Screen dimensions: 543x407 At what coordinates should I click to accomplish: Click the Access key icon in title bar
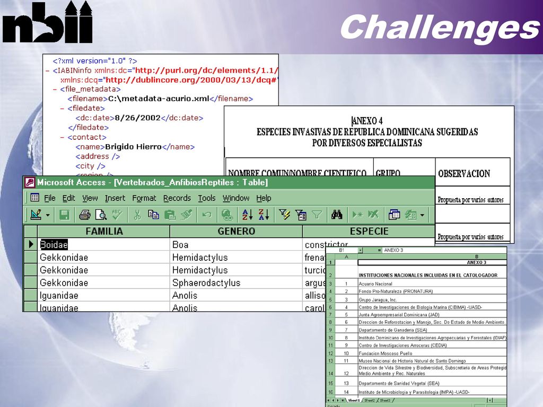(x=30, y=182)
